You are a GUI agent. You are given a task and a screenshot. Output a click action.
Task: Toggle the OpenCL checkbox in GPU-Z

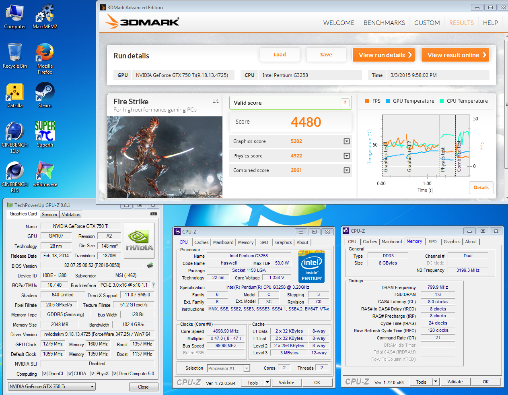(x=45, y=374)
